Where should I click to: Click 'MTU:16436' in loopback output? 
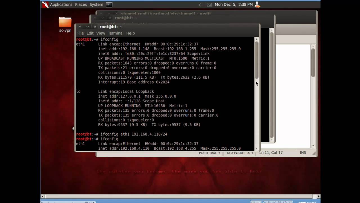click(x=155, y=106)
